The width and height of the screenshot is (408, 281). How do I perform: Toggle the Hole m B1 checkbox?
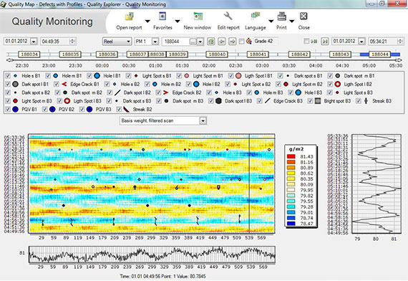point(48,76)
